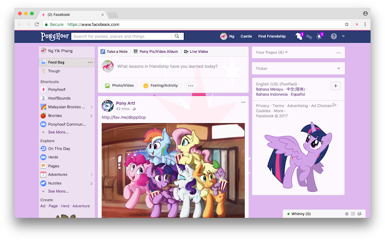Click Feeling/Activity button
Image resolution: width=385 pixels, height=240 pixels.
point(161,85)
